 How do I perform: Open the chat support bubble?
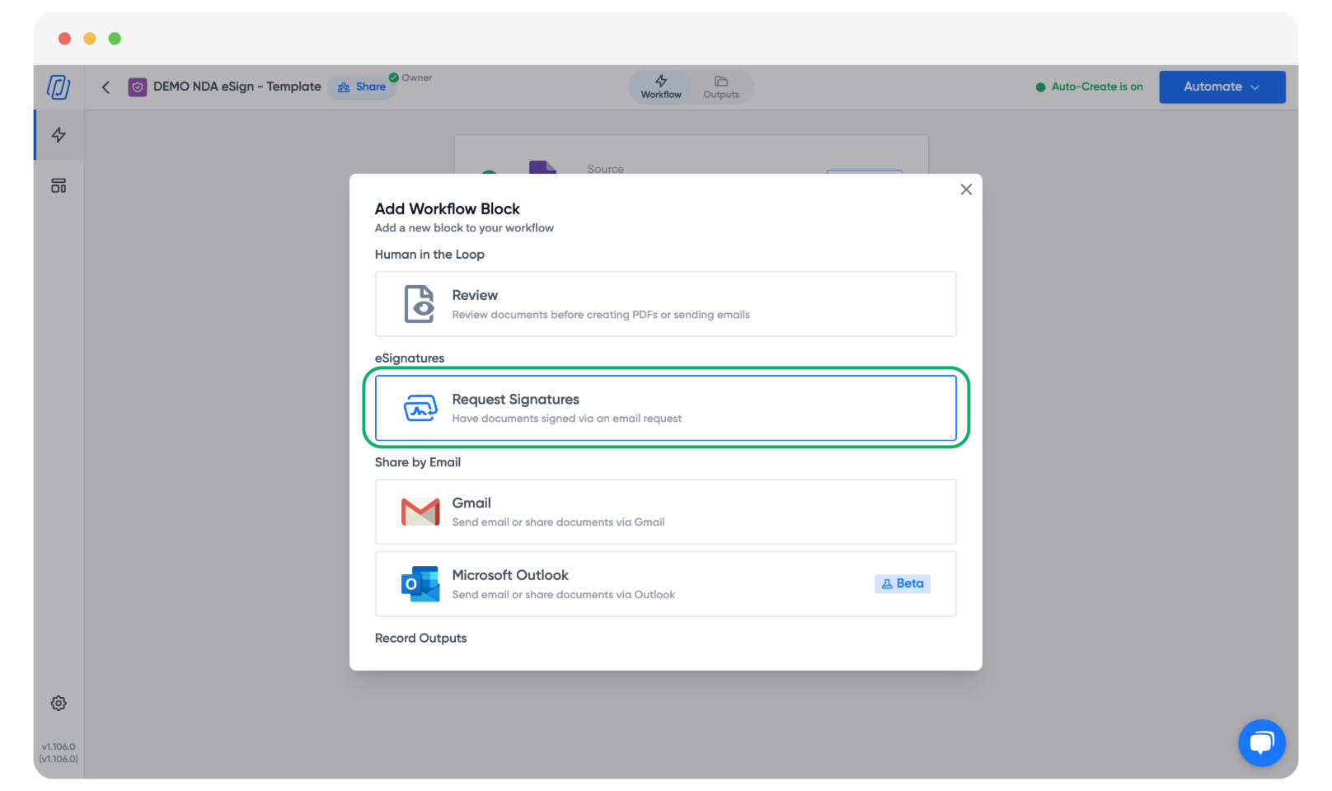(x=1261, y=742)
